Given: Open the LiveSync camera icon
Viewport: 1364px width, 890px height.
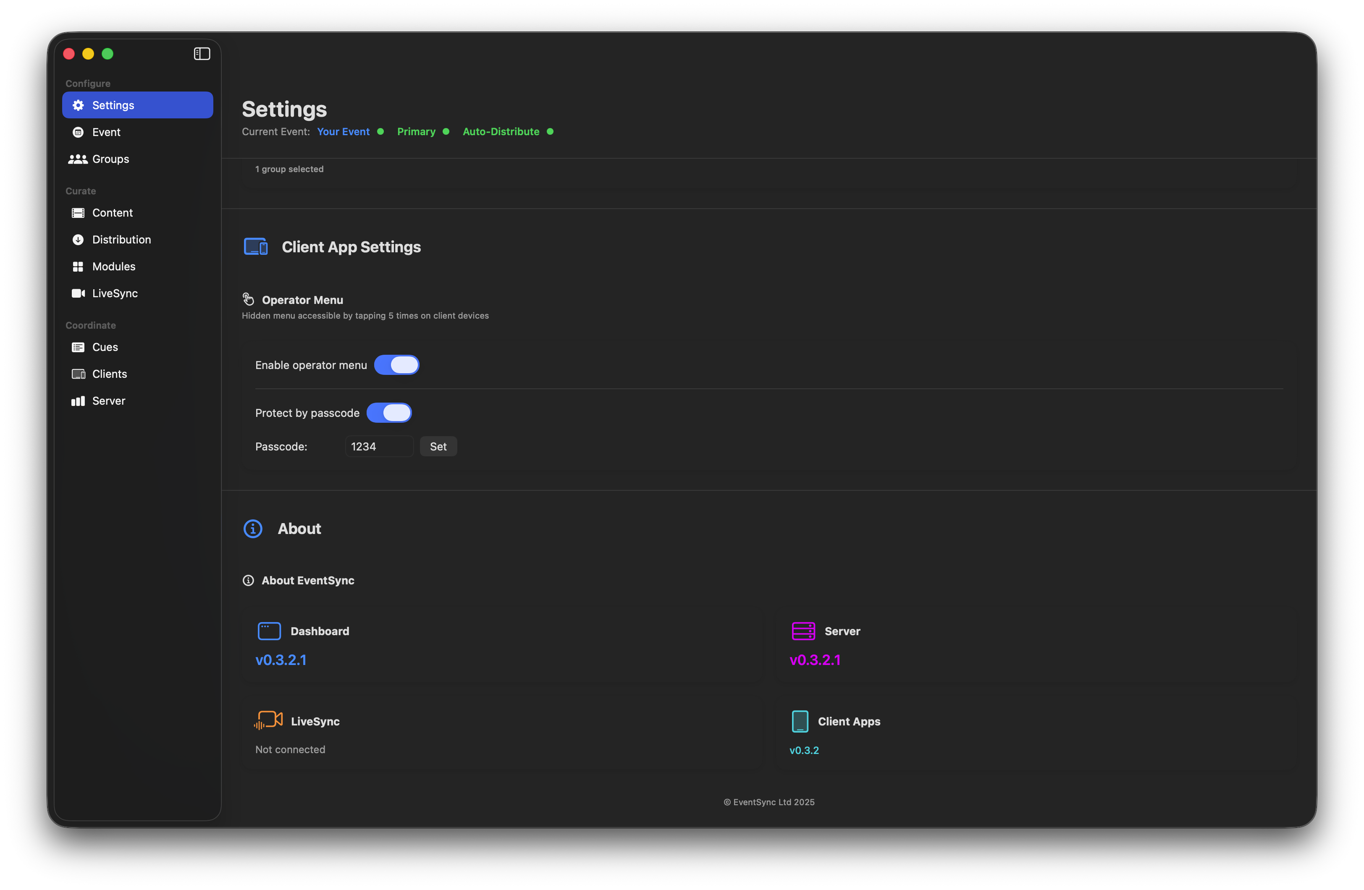Looking at the screenshot, I should [78, 293].
